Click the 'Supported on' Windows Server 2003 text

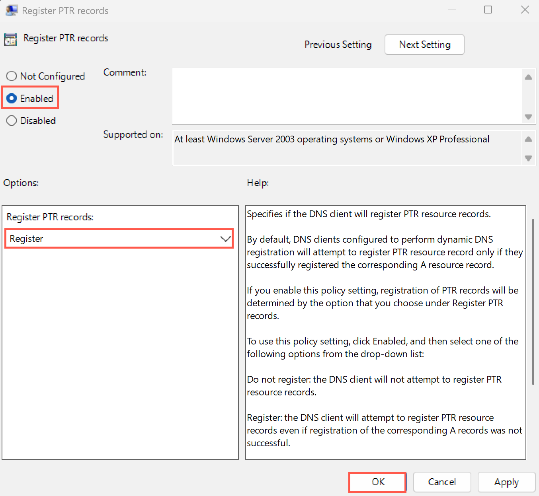tap(332, 139)
